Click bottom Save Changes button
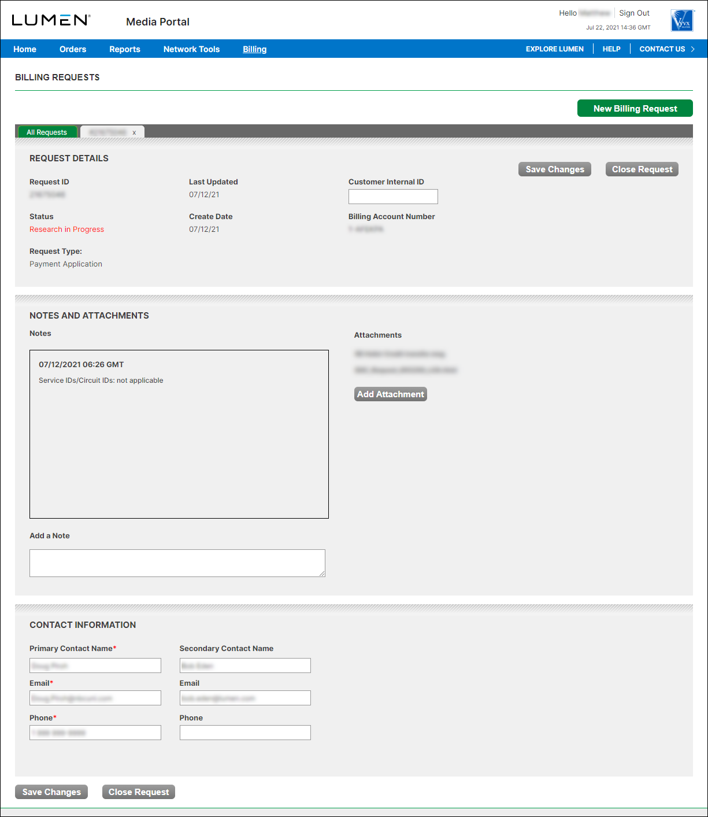 51,792
